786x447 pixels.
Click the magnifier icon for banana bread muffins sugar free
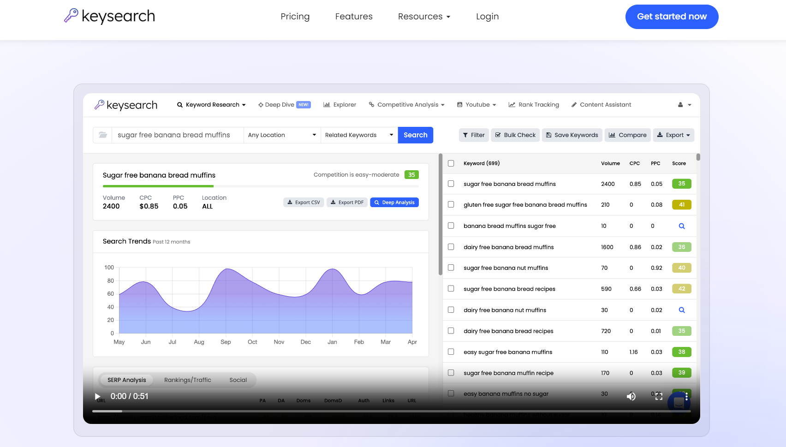click(682, 226)
